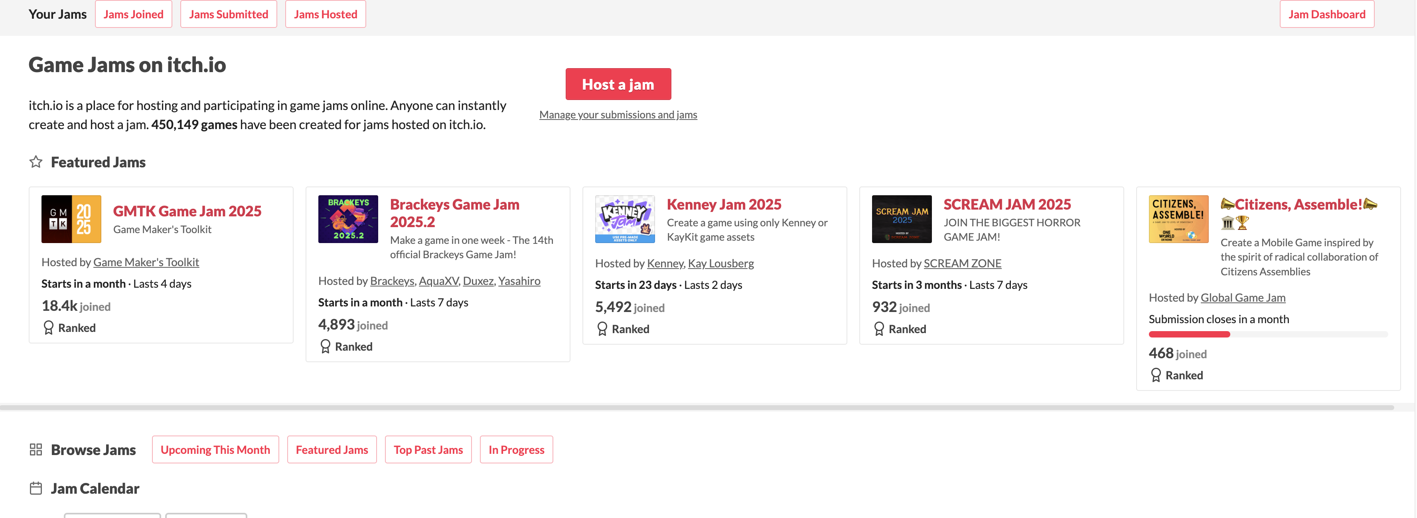Click the Jam Calendar heading
The image size is (1417, 518).
[x=95, y=489]
